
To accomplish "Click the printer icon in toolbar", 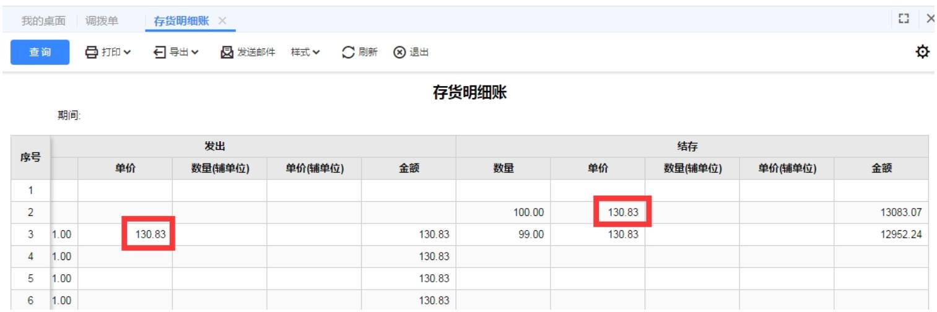I will pos(92,52).
